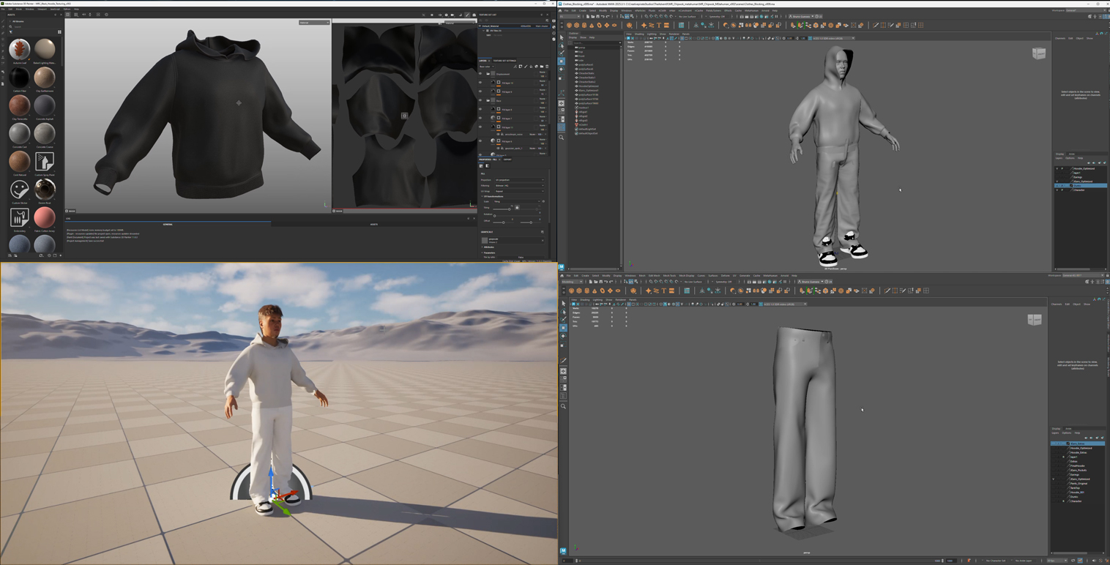Click the view cube in upper Maya viewport
The image size is (1110, 565).
1038,53
